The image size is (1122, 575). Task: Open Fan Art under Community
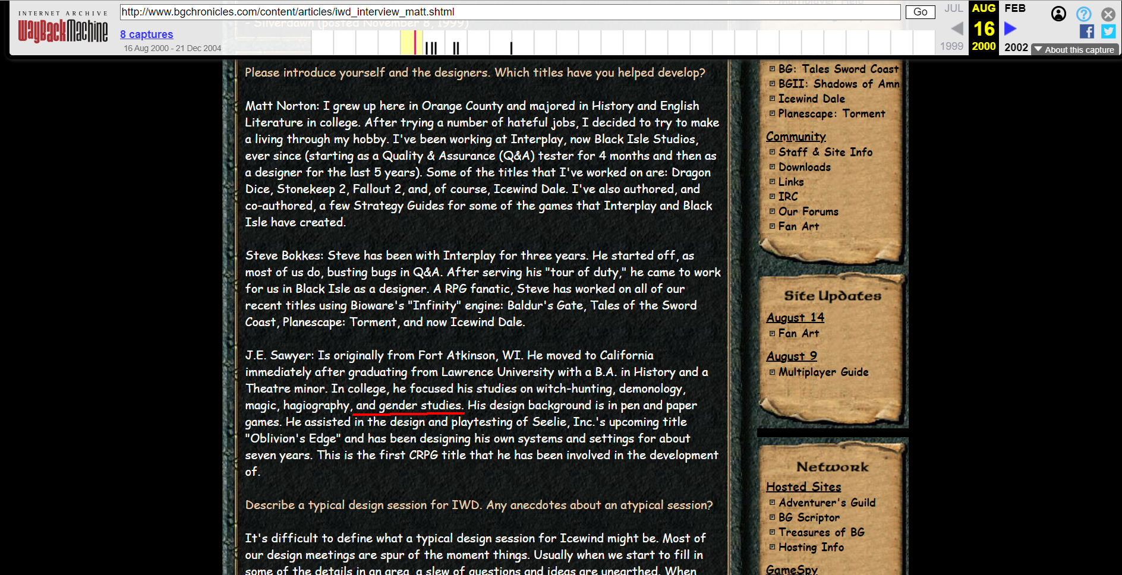pos(799,226)
